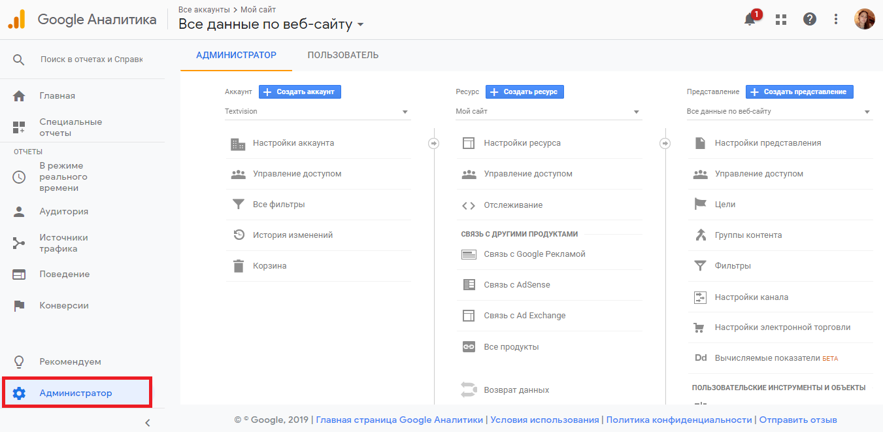Image resolution: width=883 pixels, height=432 pixels.
Task: Open Главная страница Google Аналитики link
Action: (400, 420)
